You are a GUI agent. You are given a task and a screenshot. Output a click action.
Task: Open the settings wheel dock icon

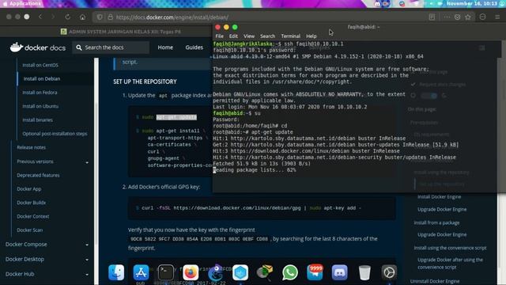pos(389,272)
